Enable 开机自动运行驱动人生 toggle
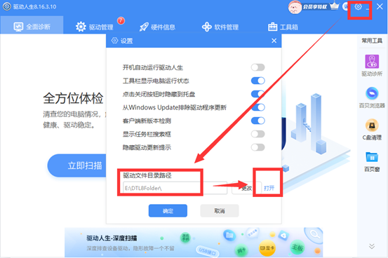This screenshot has width=388, height=258. pyautogui.click(x=257, y=67)
